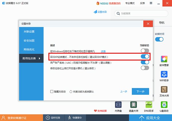Click the 恢复当前为系统默认 refresh icon
The height and width of the screenshot is (121, 172).
[71, 92]
